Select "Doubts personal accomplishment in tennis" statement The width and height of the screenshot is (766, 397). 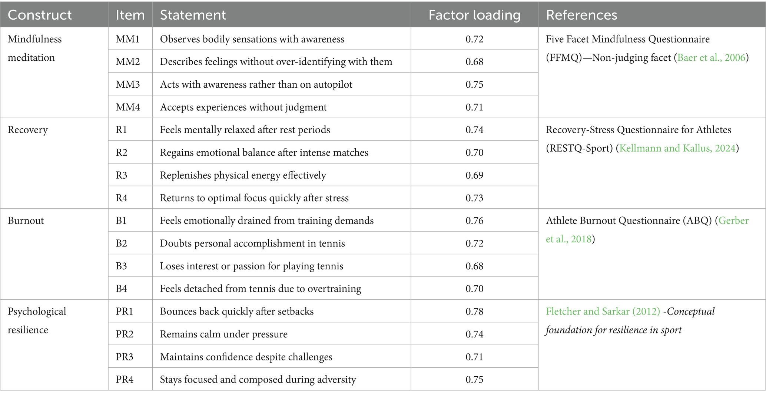[252, 243]
